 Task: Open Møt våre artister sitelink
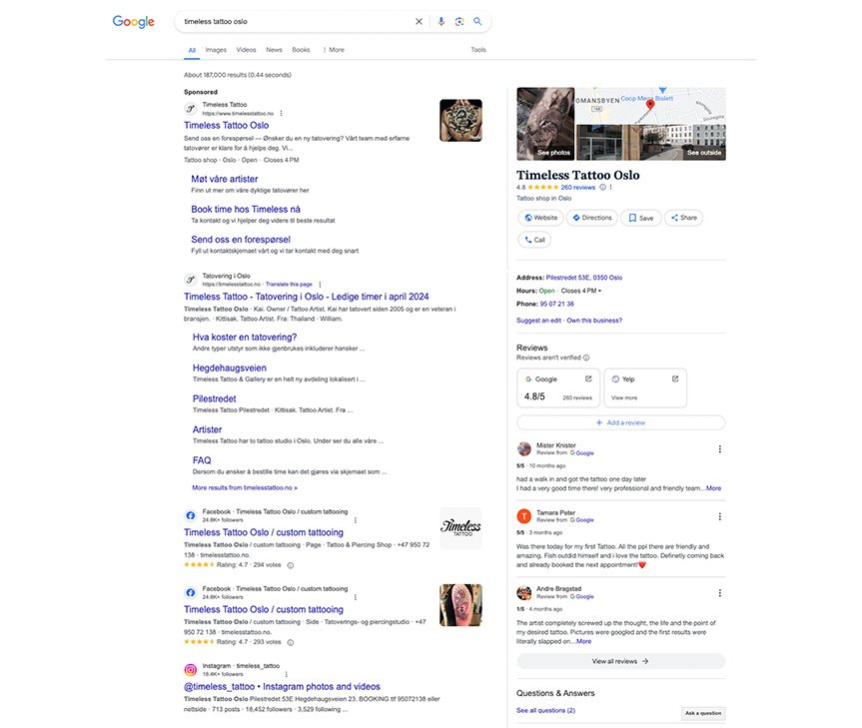(225, 179)
